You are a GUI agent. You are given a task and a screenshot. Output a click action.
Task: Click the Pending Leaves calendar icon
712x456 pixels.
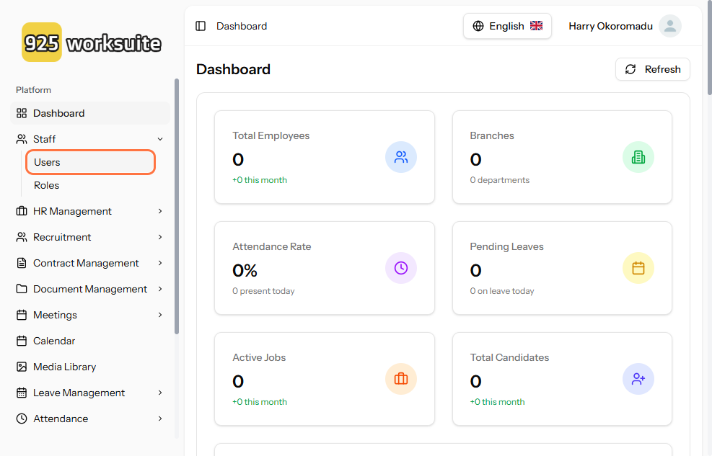[x=638, y=268]
